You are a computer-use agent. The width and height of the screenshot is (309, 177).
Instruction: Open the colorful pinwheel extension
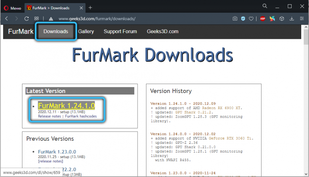click(x=272, y=19)
